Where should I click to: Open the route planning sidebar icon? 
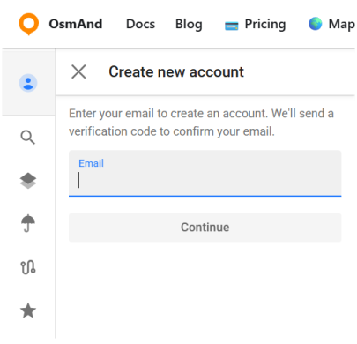[28, 267]
